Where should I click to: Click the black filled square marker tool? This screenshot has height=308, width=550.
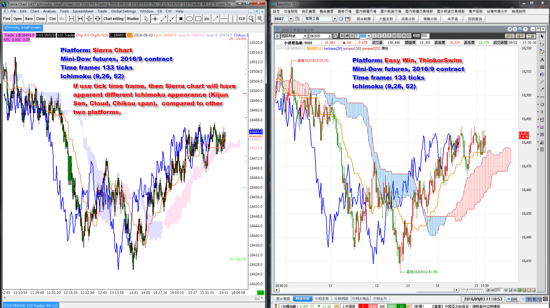(x=181, y=19)
